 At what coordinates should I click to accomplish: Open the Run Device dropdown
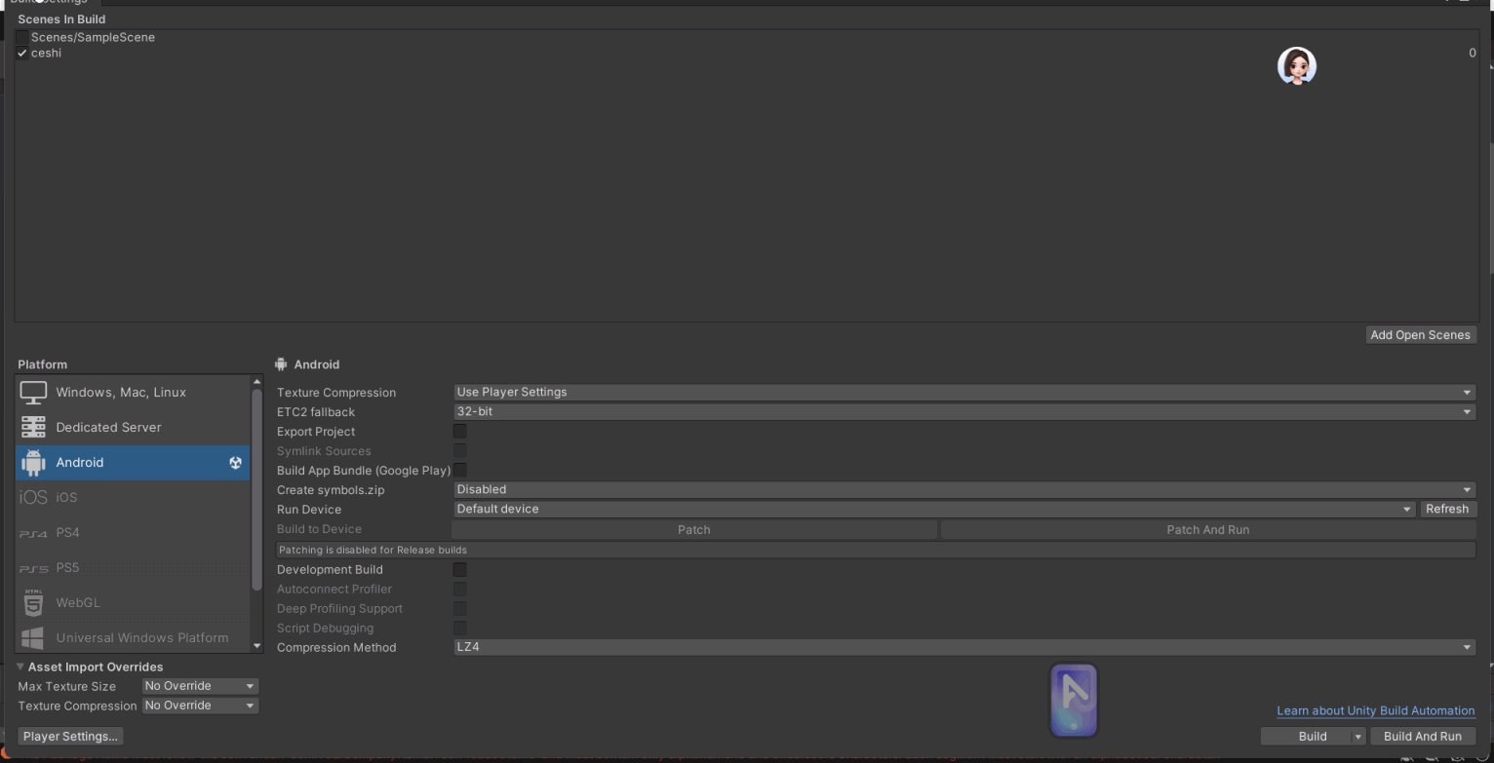934,510
